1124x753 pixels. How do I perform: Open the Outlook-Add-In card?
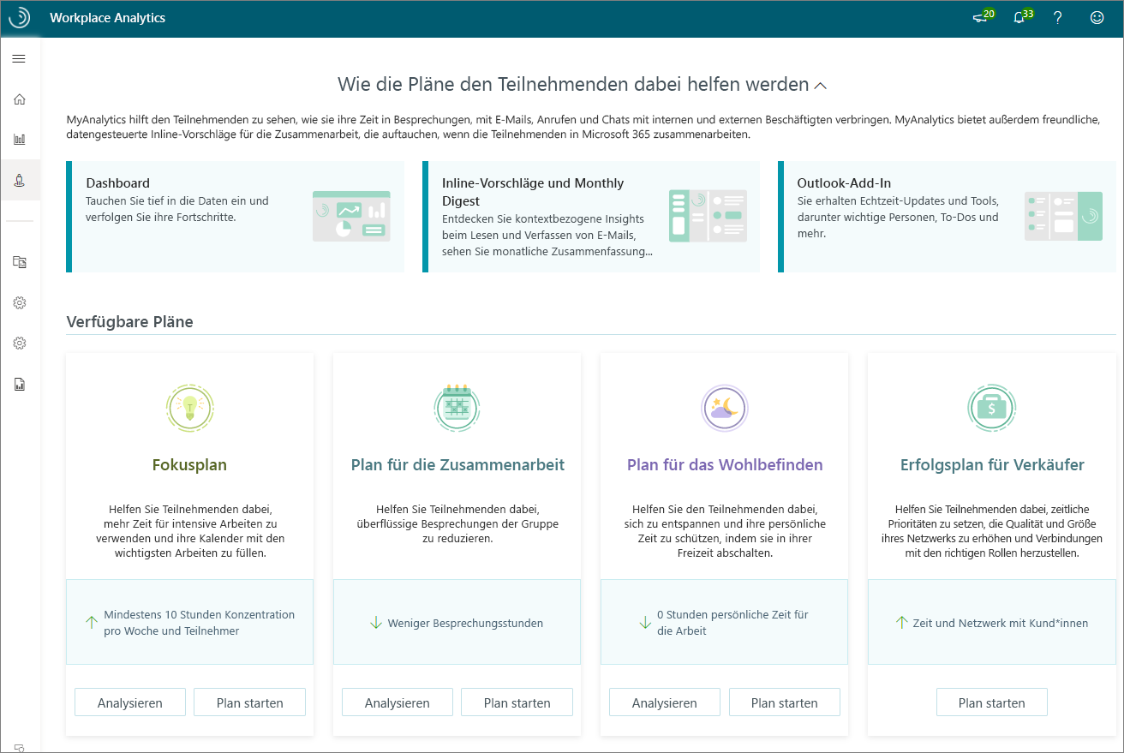pos(947,217)
